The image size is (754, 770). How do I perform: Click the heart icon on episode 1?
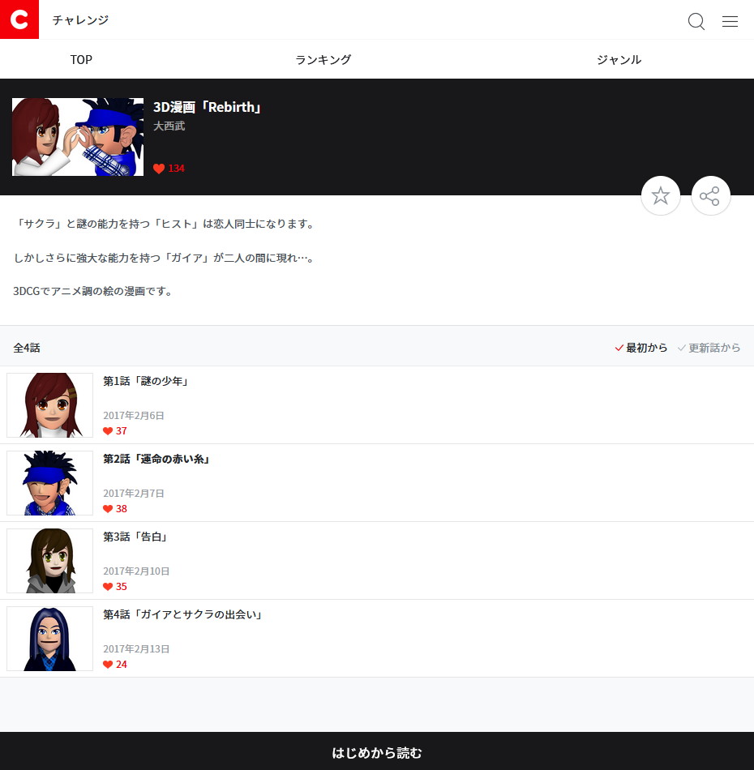(108, 431)
